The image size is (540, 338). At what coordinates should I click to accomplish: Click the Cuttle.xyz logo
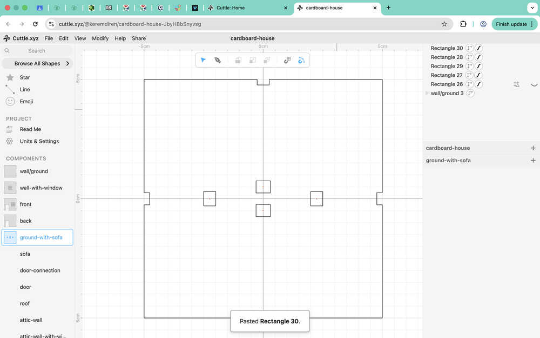click(6, 38)
